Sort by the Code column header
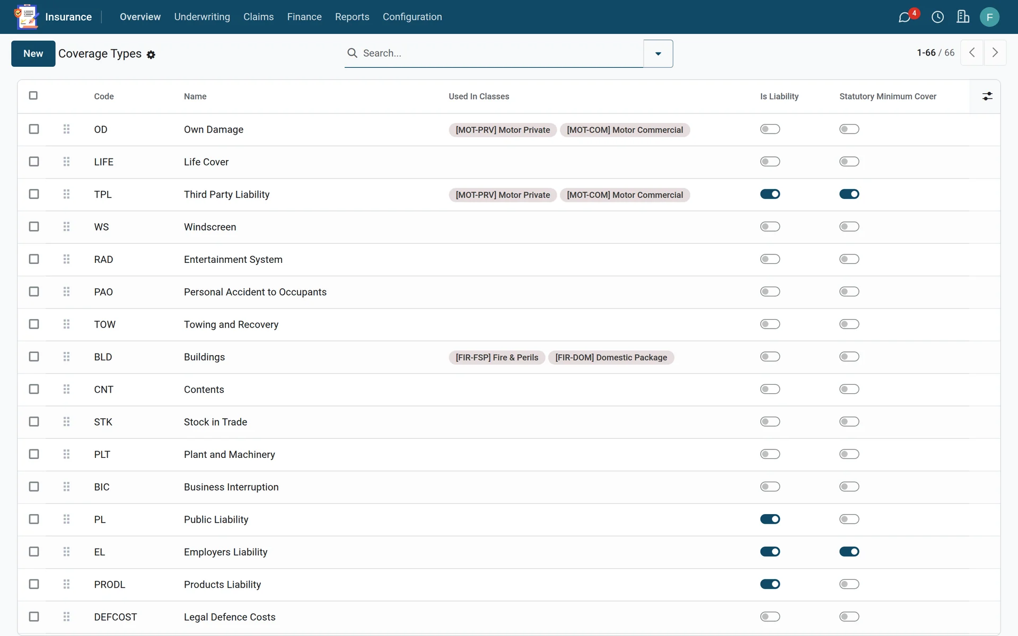1018x636 pixels. (x=104, y=96)
